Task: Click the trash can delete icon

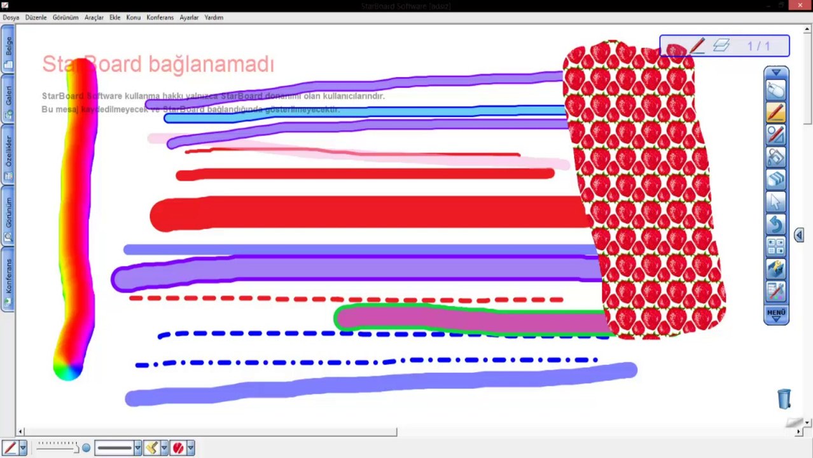Action: coord(784,399)
